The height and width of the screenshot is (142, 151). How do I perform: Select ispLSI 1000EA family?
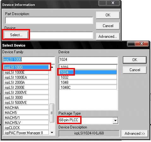pos(26,77)
